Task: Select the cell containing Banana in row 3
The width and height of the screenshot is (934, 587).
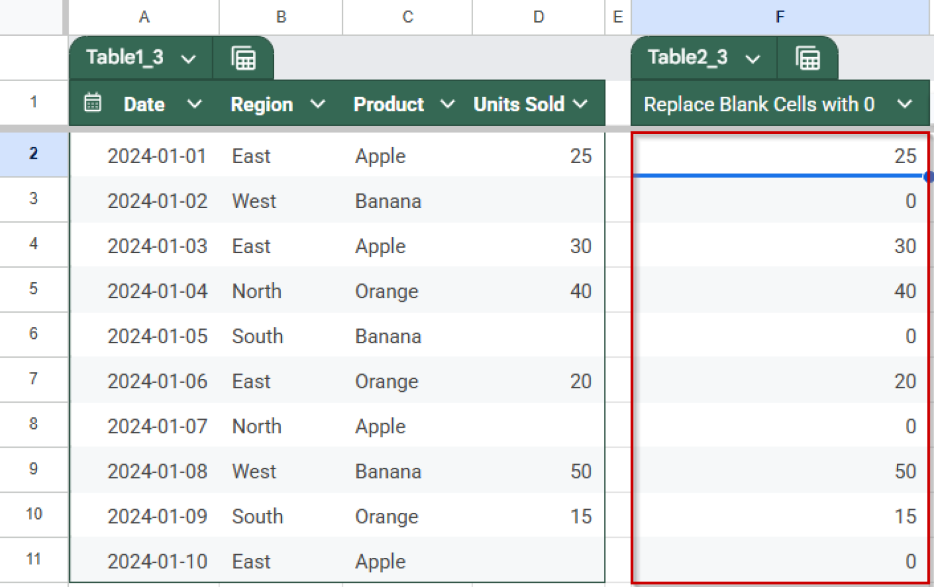Action: [388, 201]
